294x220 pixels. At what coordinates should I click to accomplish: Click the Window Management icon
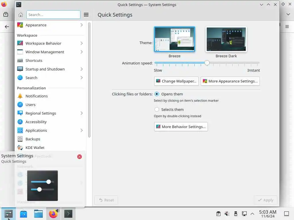click(20, 52)
